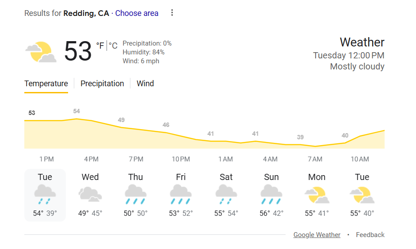Switch temperature unit to Fahrenheit

(100, 46)
